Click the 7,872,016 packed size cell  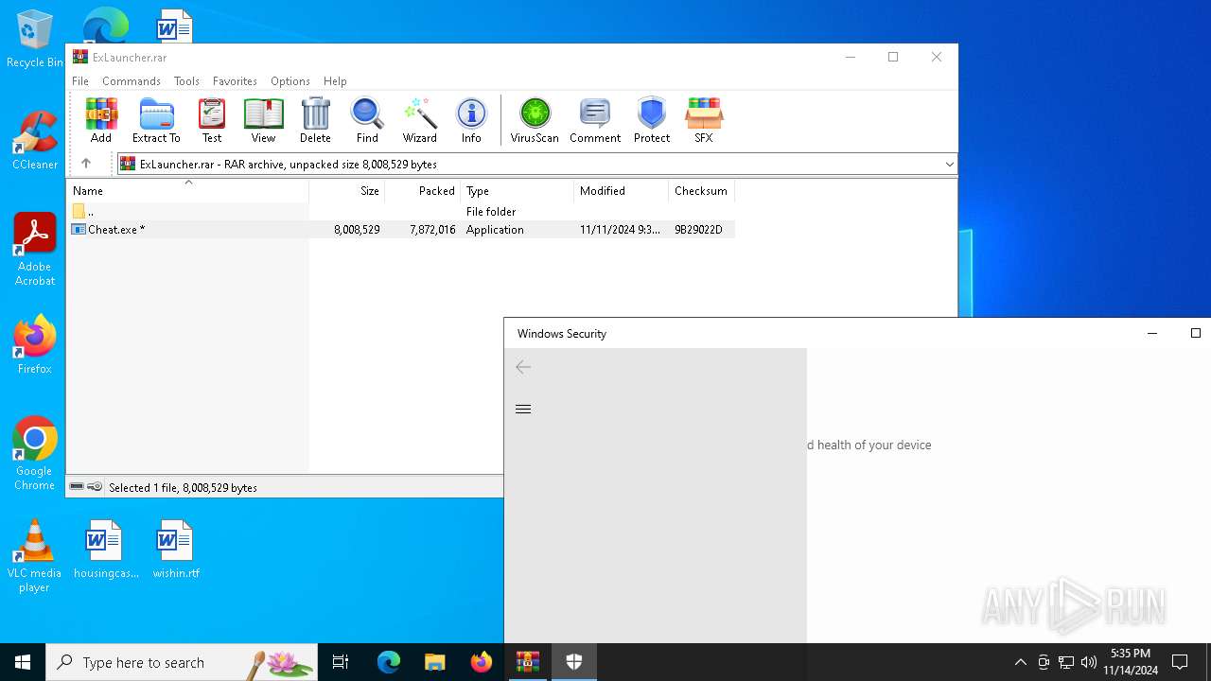(432, 230)
